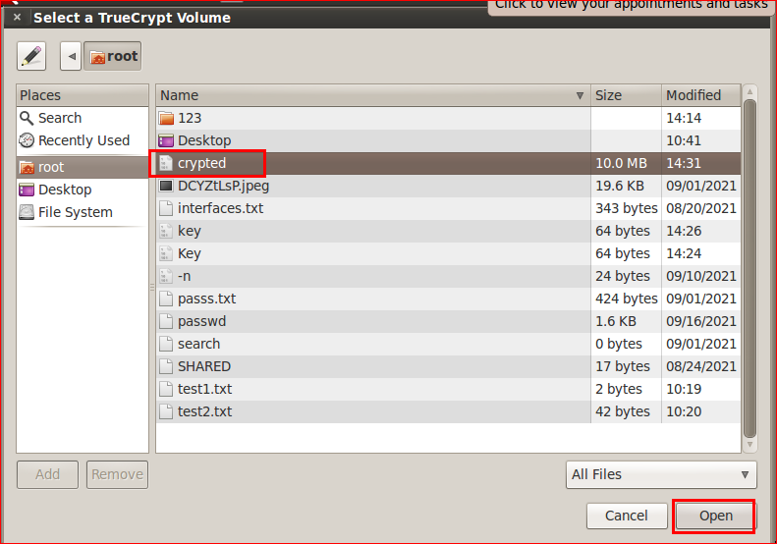Click the 09/16/2021 modified date cell
This screenshot has width=777, height=544.
point(701,321)
